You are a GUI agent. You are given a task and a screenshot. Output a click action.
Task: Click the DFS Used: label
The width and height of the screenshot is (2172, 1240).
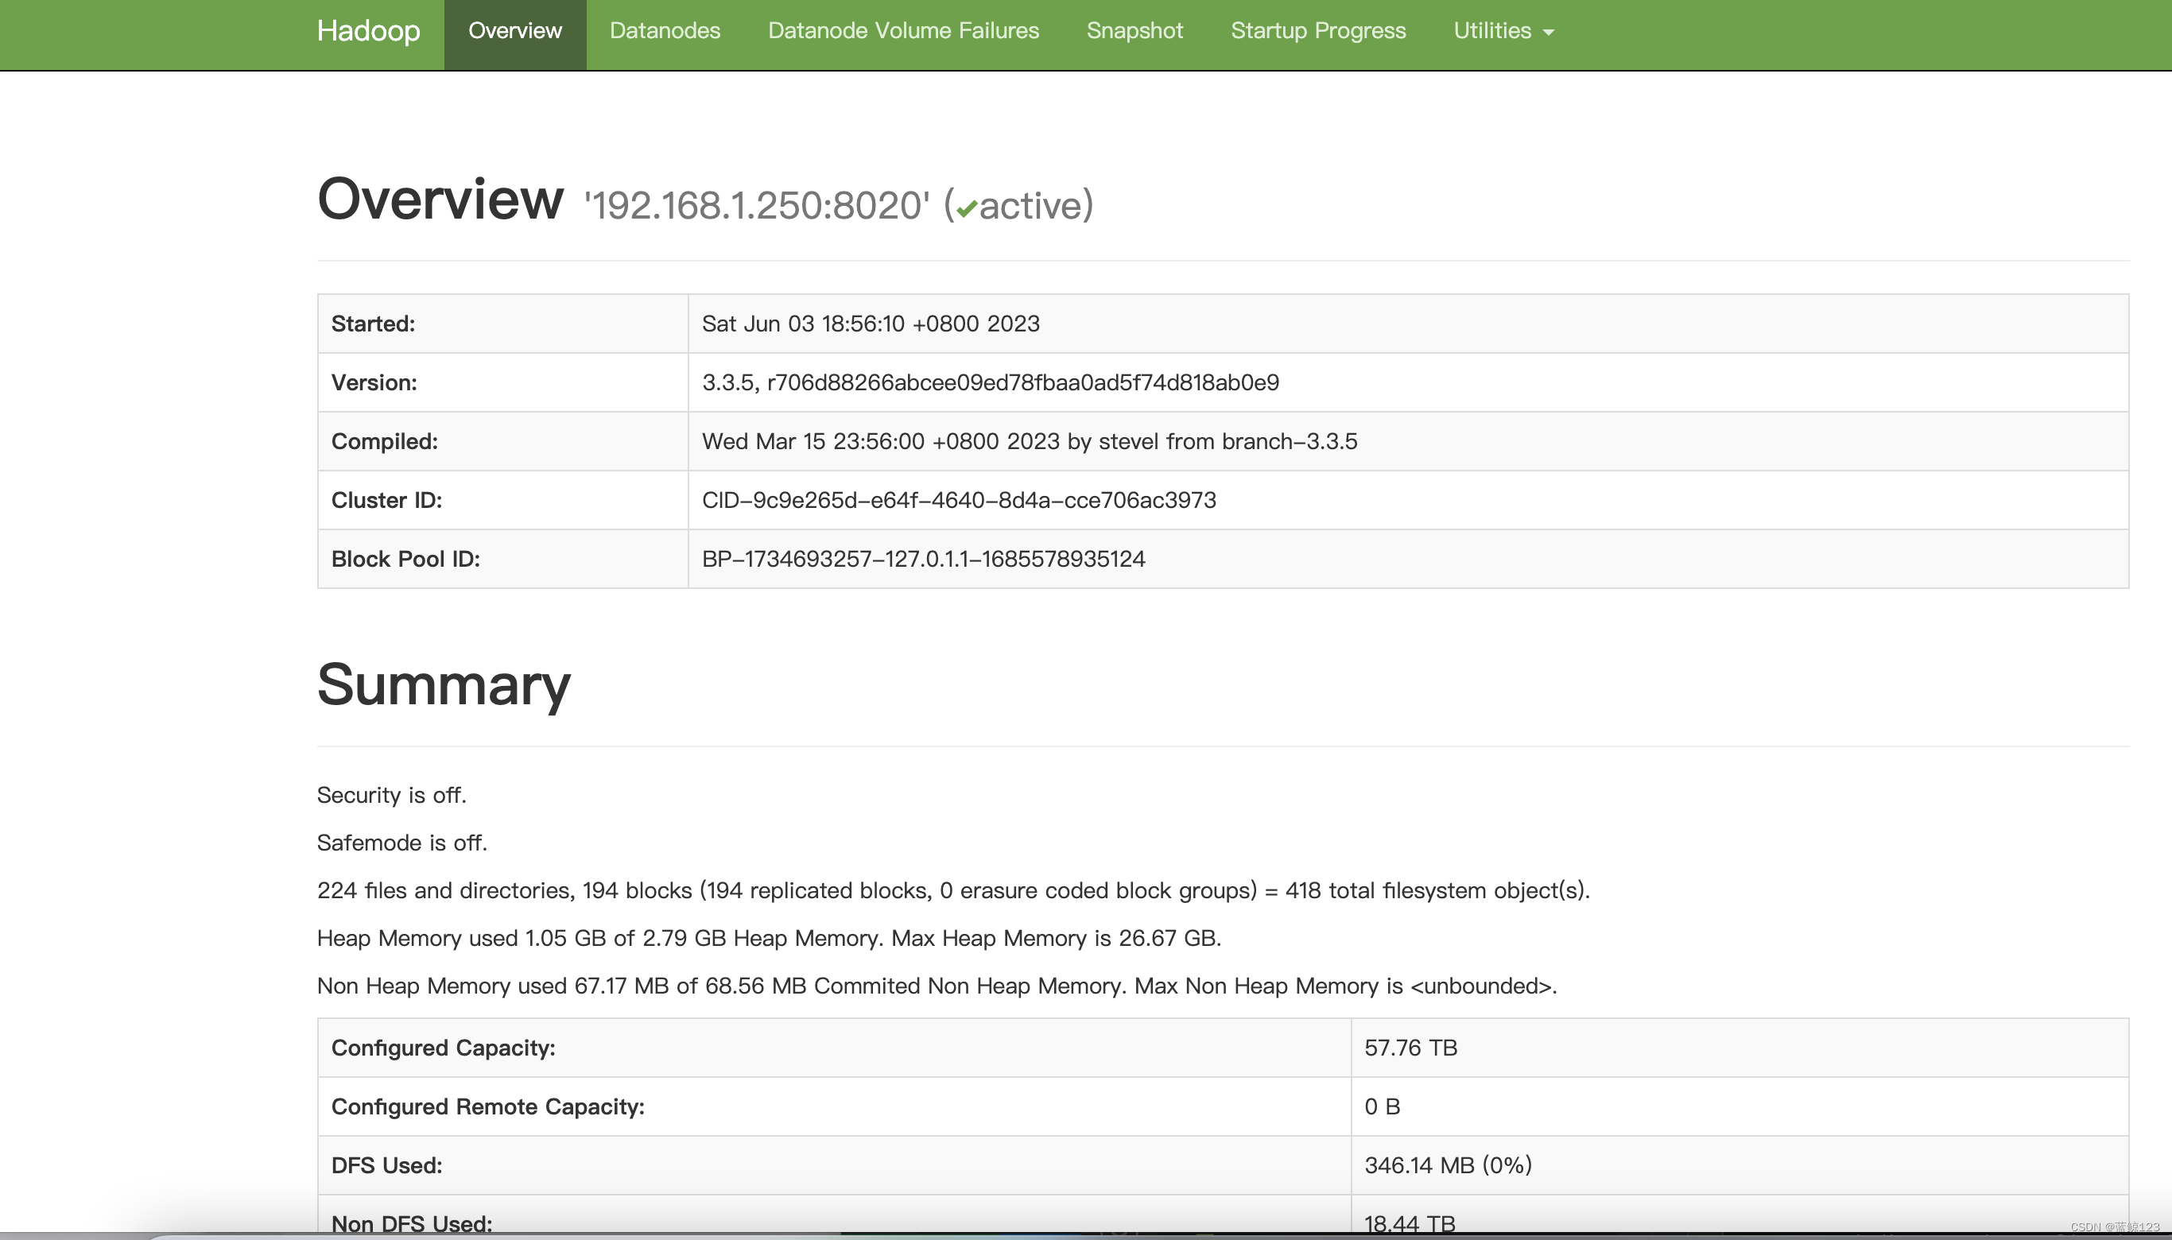[x=386, y=1165]
